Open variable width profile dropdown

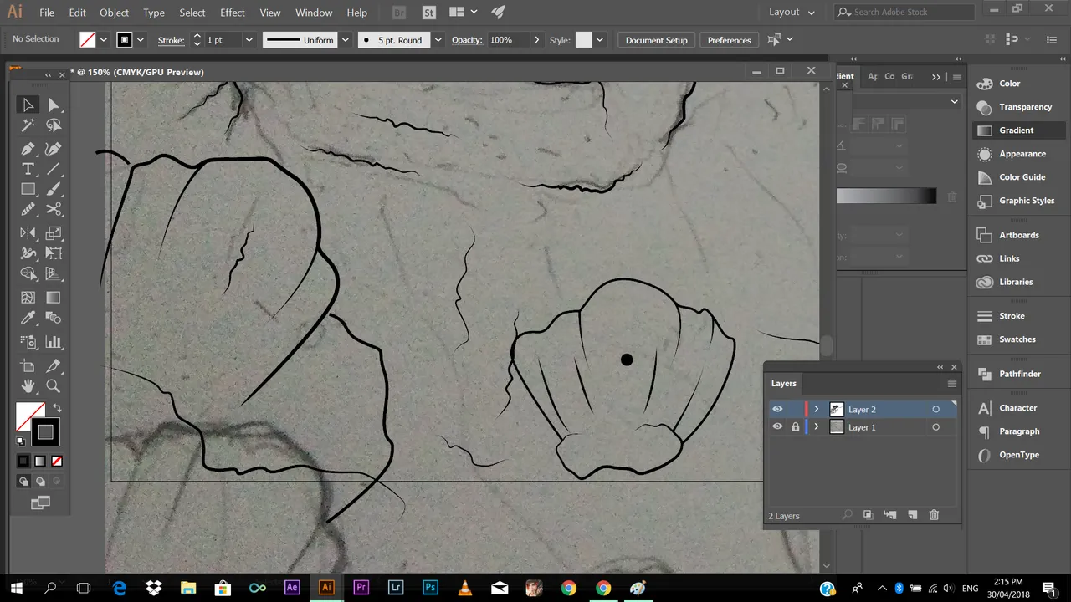[345, 40]
